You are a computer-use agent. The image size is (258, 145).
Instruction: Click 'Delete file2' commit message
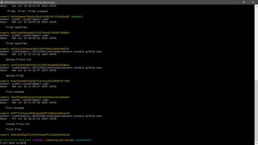click(x=15, y=76)
